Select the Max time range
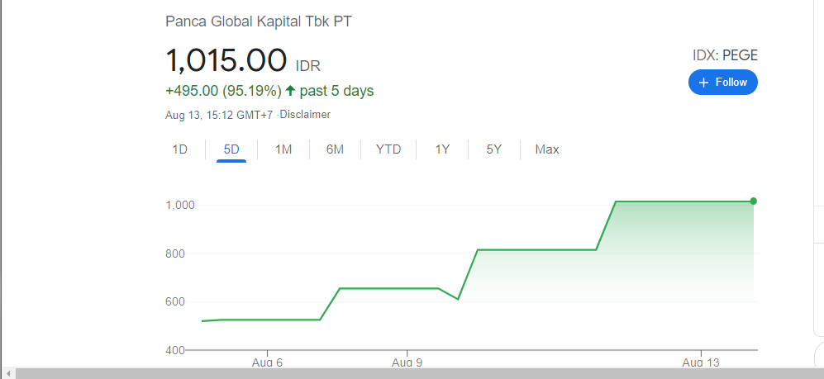 coord(547,149)
